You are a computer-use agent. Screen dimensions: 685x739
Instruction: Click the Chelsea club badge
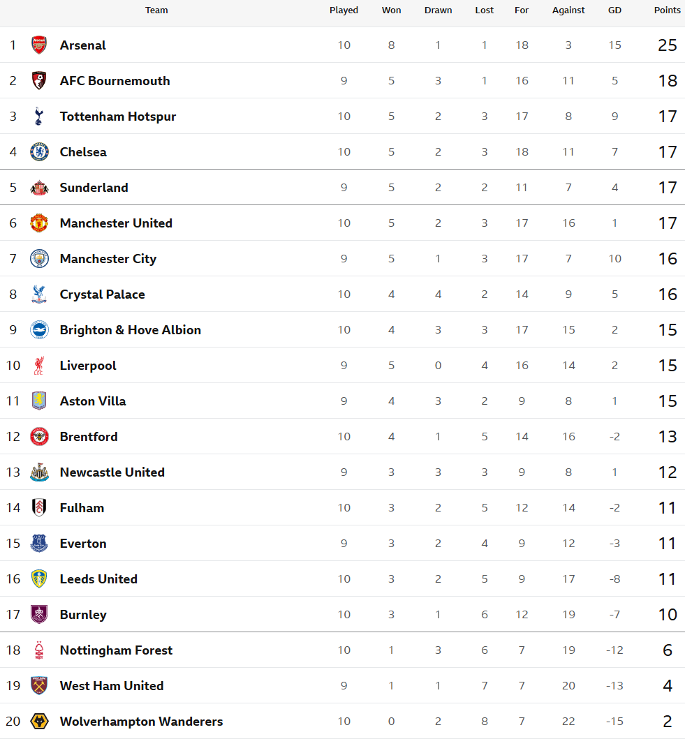(39, 152)
